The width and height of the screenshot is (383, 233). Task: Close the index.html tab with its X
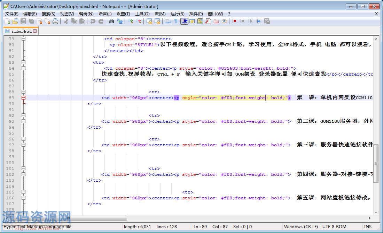[x=34, y=31]
